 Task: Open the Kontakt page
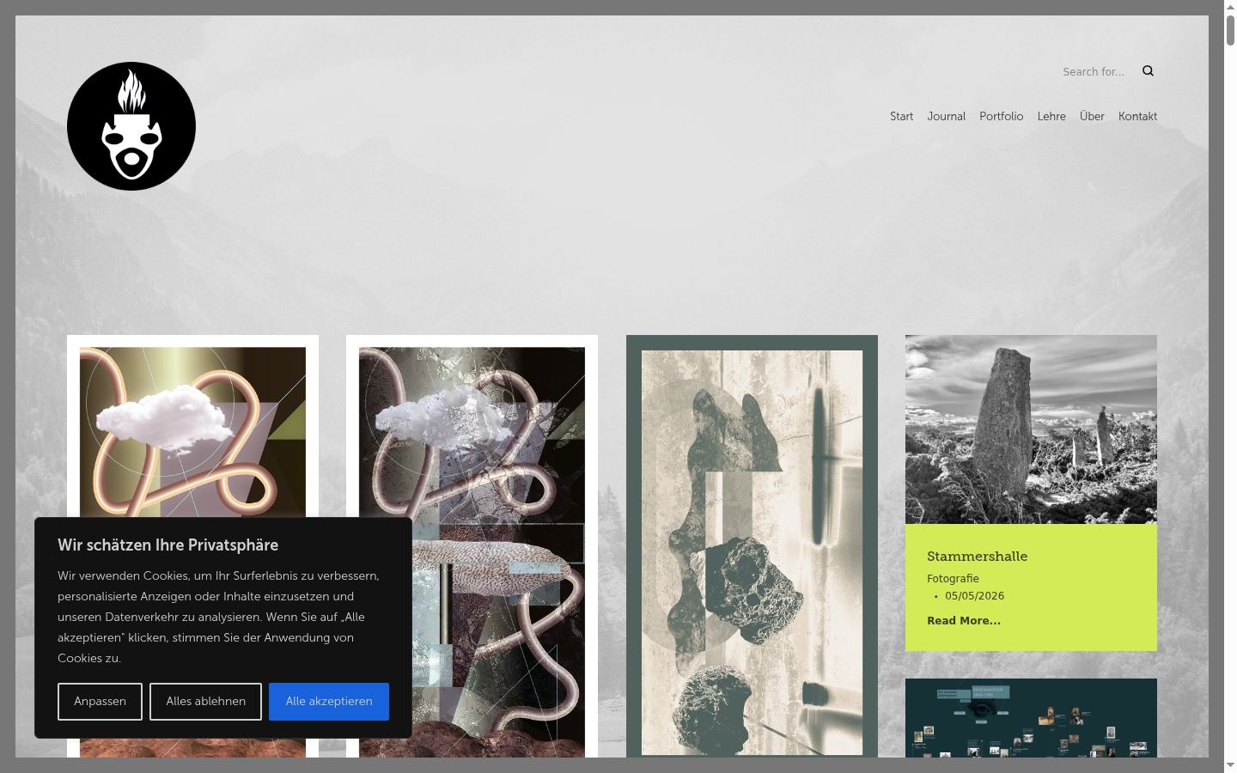tap(1137, 117)
